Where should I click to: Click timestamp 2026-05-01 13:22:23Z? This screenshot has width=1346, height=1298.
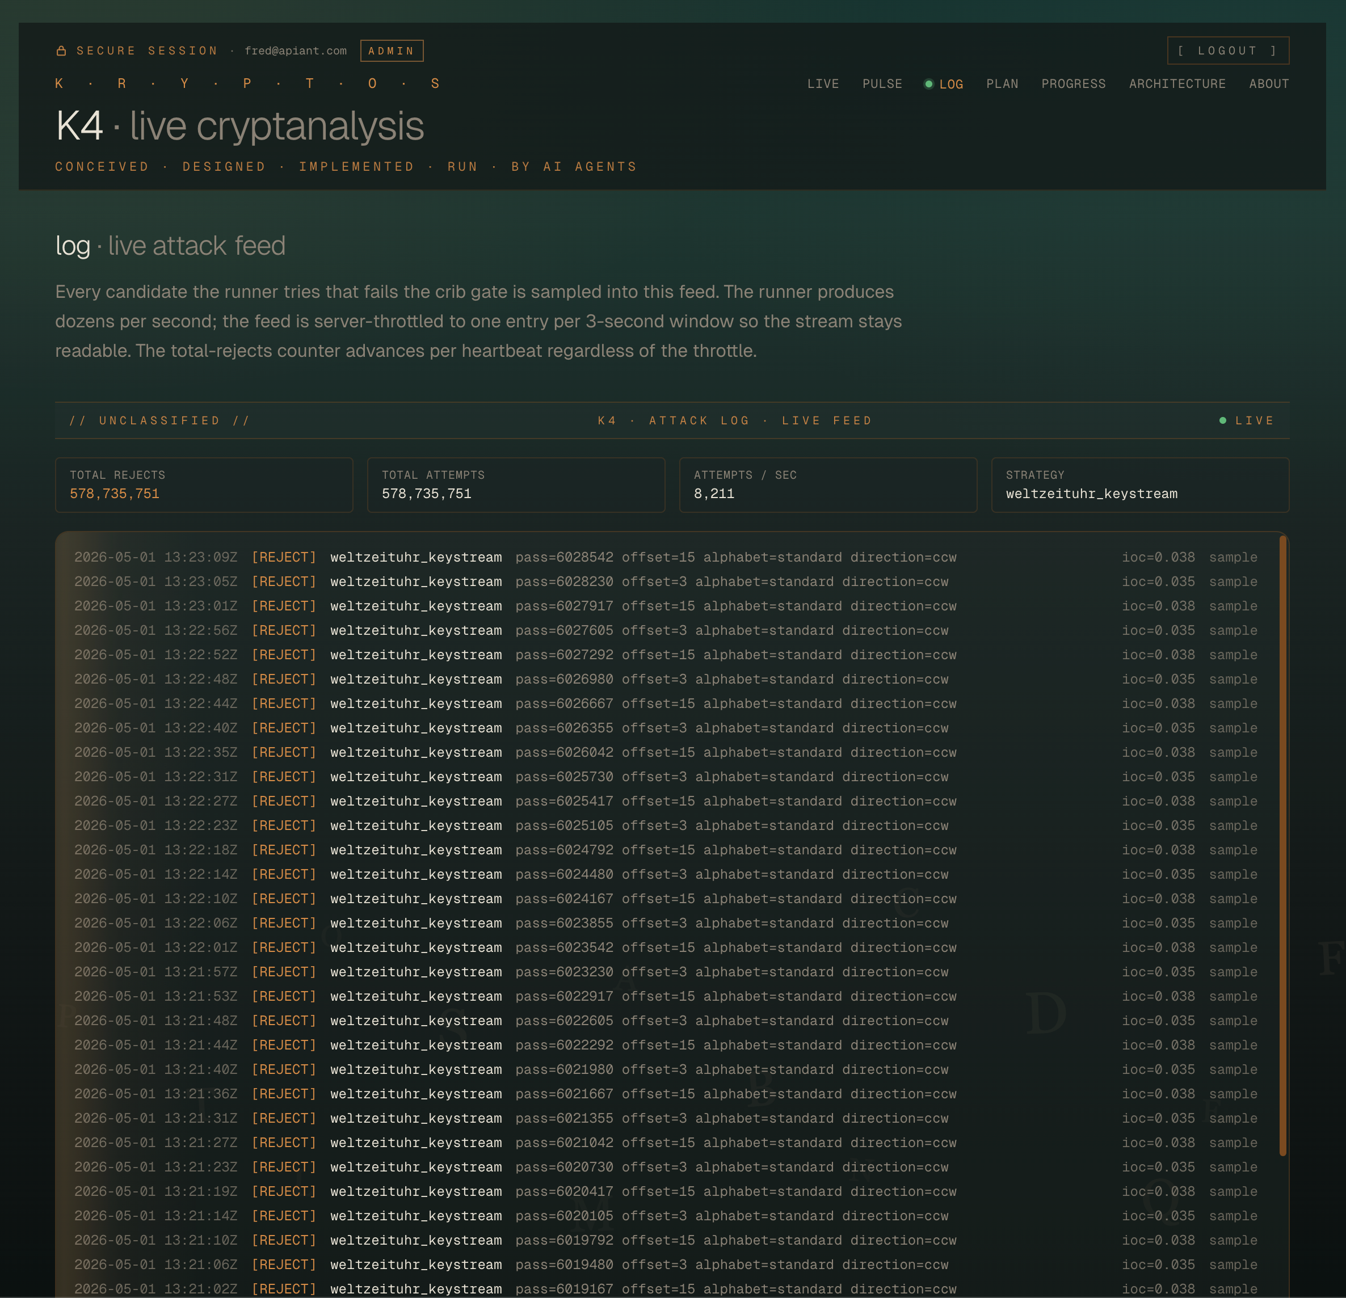pos(156,826)
